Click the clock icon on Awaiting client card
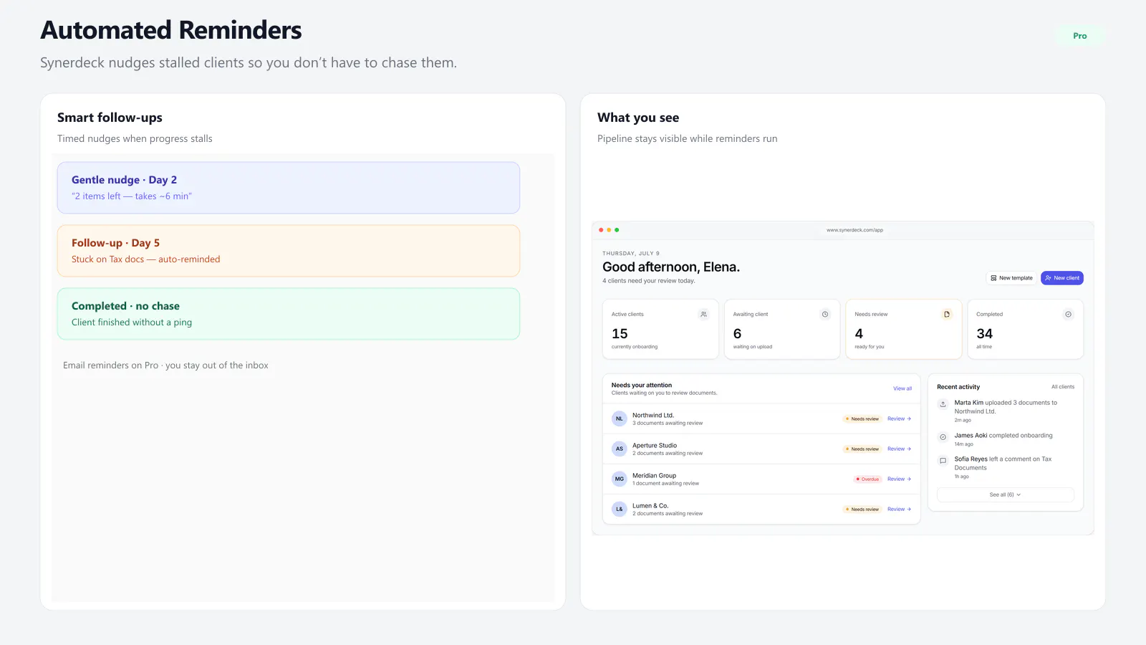 pyautogui.click(x=825, y=314)
